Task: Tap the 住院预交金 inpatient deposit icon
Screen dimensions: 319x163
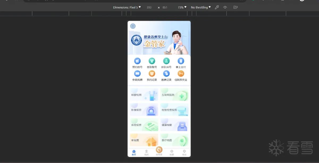Action: click(181, 74)
